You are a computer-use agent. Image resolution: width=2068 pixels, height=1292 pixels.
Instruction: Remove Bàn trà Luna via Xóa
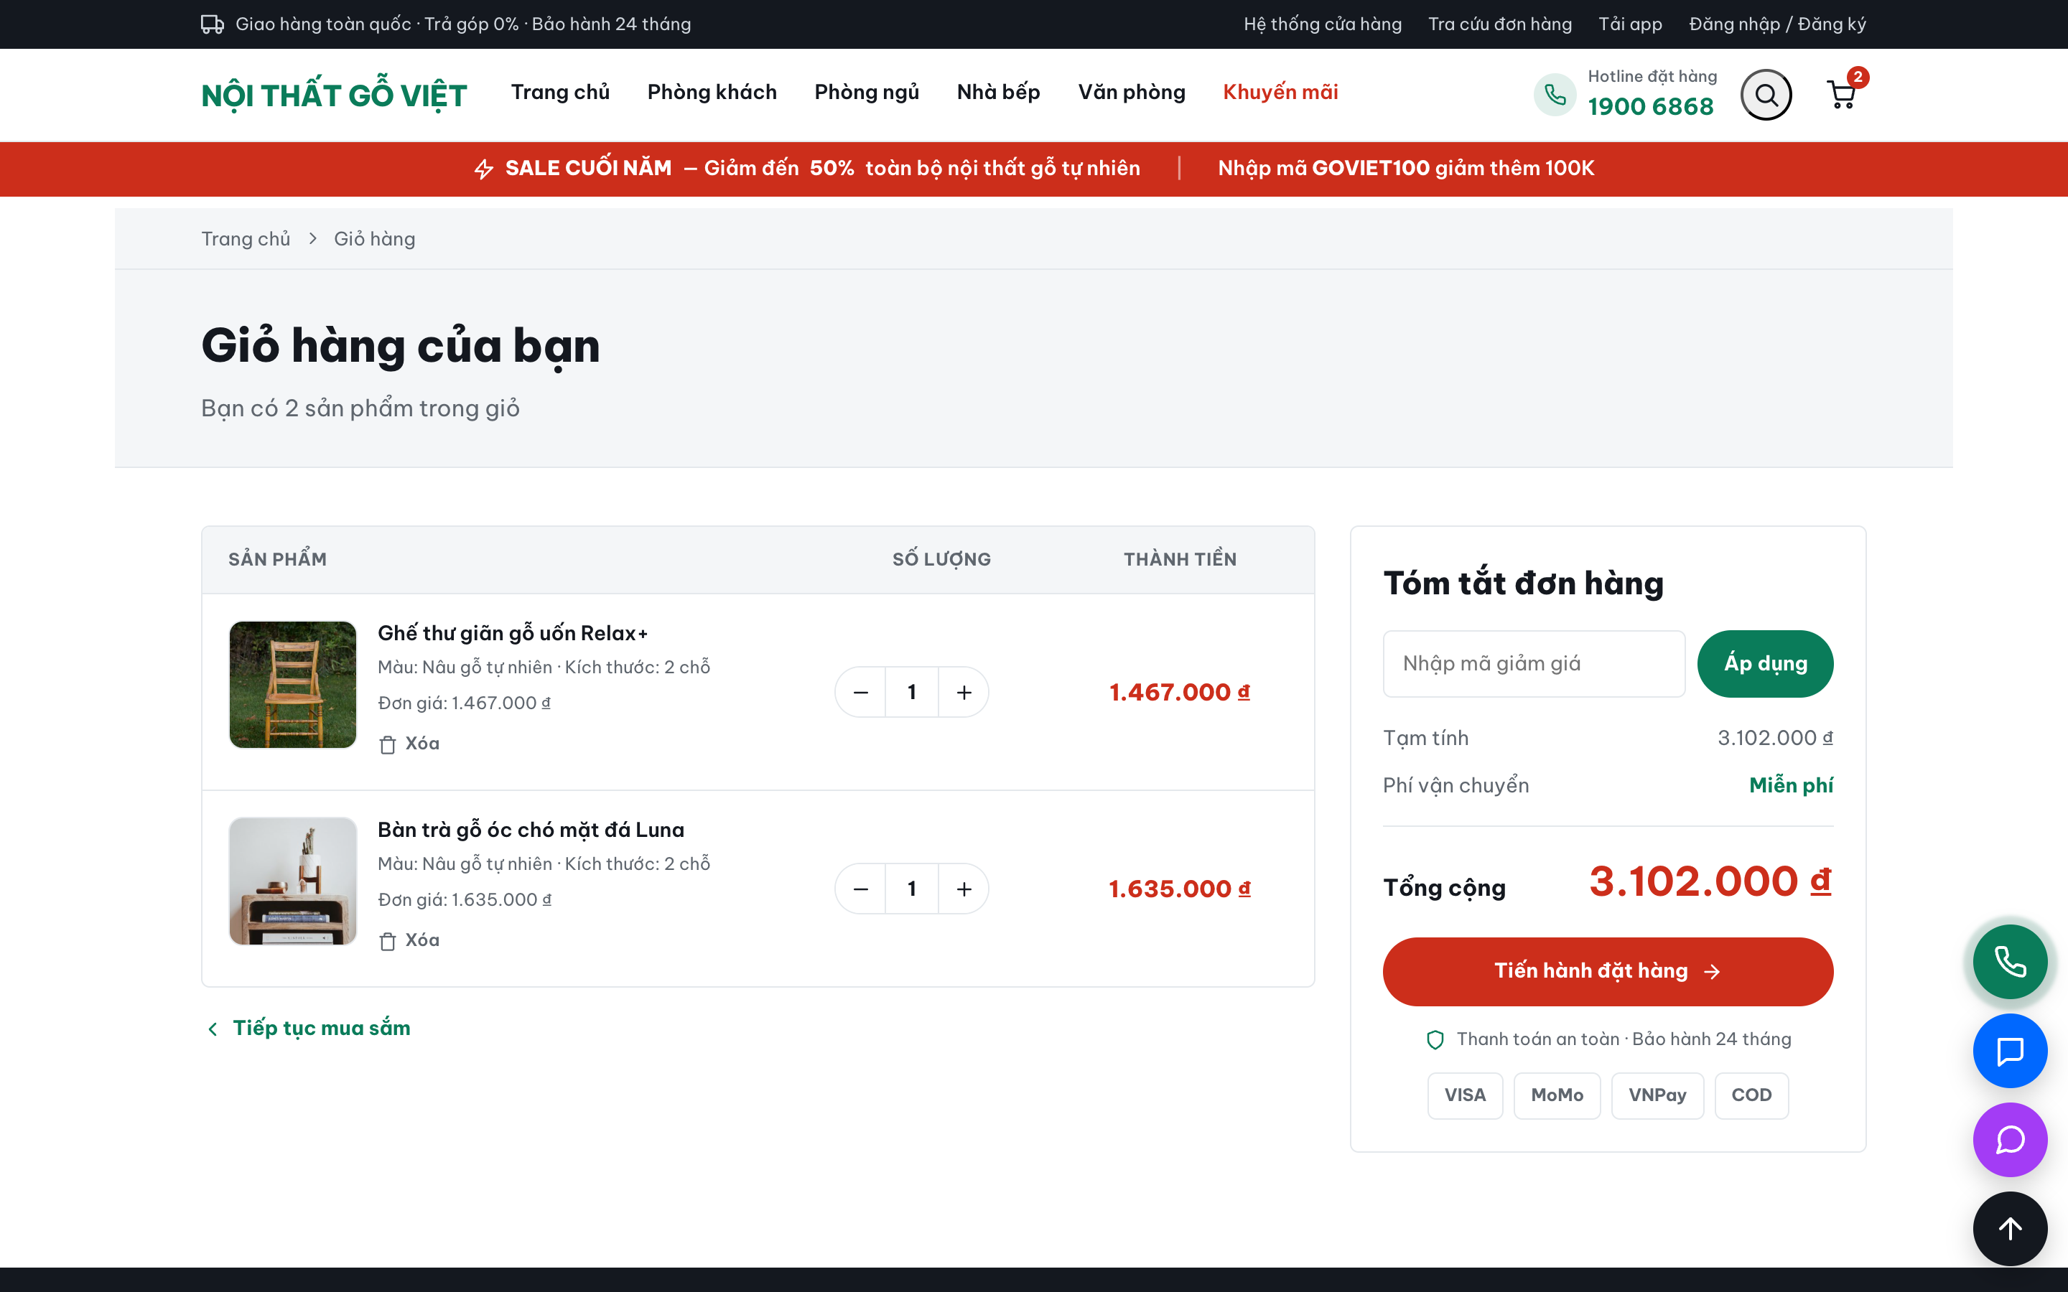[x=409, y=940]
